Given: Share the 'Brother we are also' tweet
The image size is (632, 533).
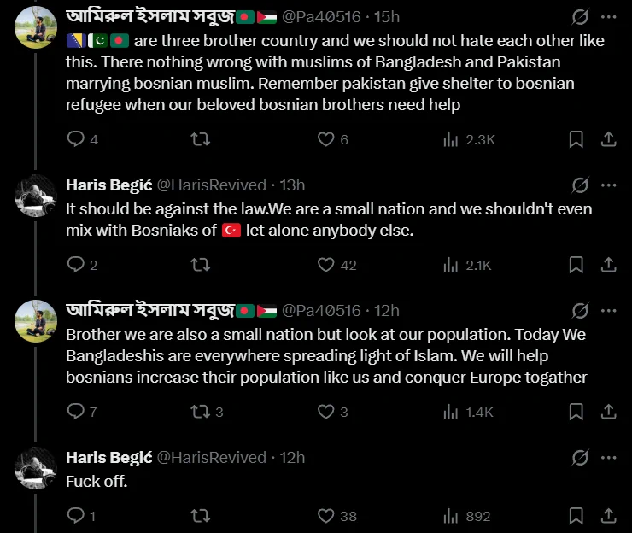Looking at the screenshot, I should pos(609,412).
